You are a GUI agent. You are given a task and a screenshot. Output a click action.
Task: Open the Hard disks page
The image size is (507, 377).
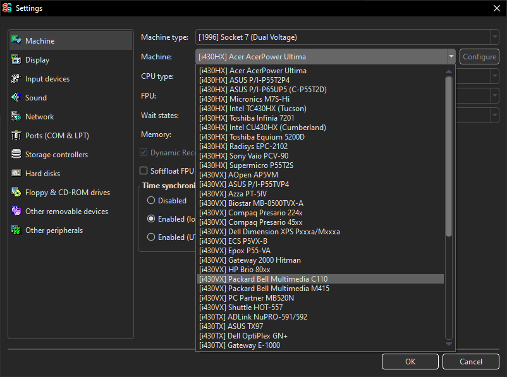click(71, 174)
